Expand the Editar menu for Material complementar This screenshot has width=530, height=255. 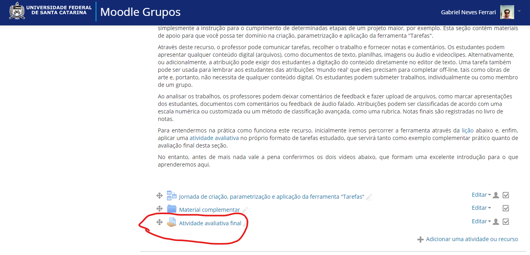click(x=481, y=208)
